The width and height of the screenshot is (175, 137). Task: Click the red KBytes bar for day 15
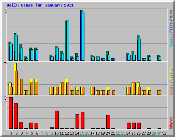[x=82, y=120]
